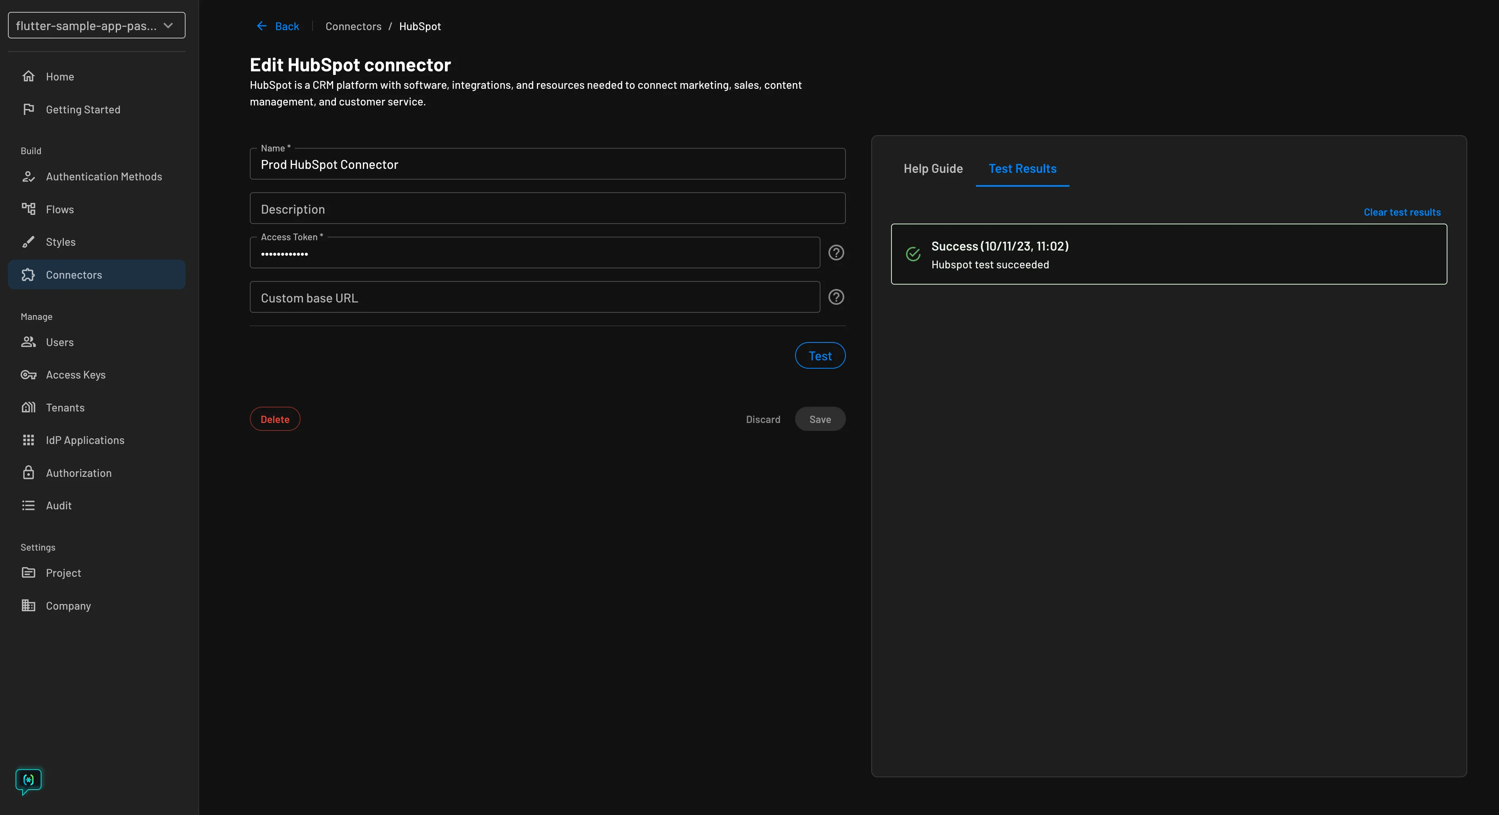Click the Getting Started flag icon
The width and height of the screenshot is (1499, 815).
[x=29, y=109]
